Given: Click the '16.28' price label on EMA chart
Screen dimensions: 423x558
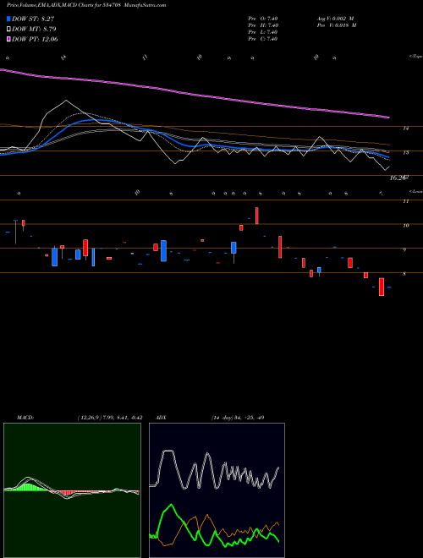Looking at the screenshot, I should click(398, 178).
